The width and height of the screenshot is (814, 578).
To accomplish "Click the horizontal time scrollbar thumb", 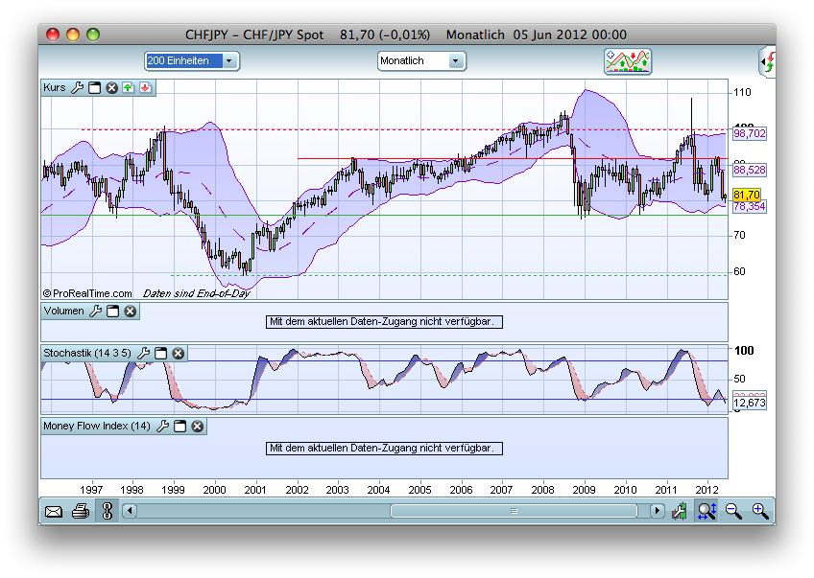I will pyautogui.click(x=514, y=511).
